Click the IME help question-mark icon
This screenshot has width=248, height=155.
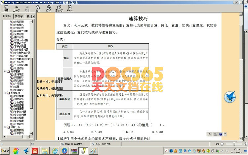click(x=221, y=134)
